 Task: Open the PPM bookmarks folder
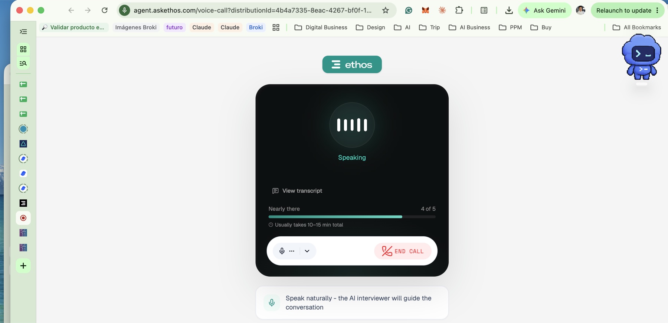coord(510,27)
